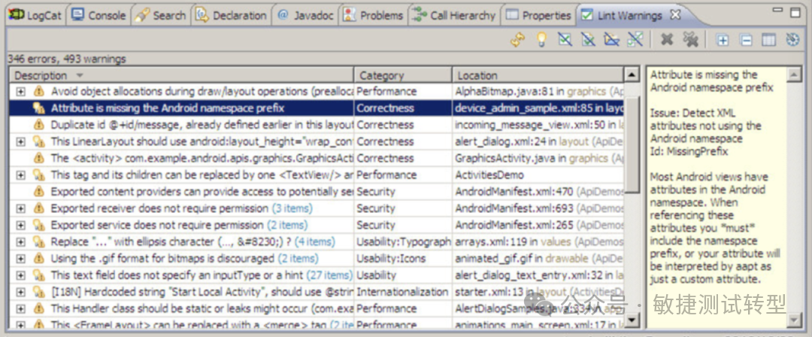Screen dimensions: 812x337
Task: Click "Id: MissingPrefix" in the details pane
Action: click(689, 151)
